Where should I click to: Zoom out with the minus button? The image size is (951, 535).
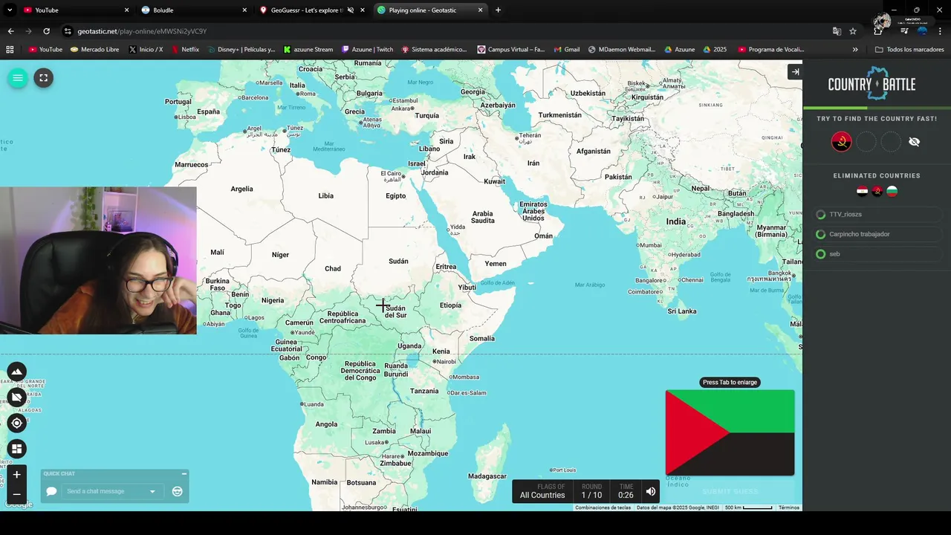point(16,494)
